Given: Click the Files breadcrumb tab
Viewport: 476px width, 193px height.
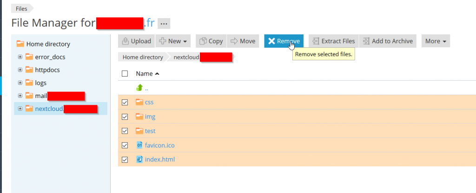Looking at the screenshot, I should pos(21,8).
